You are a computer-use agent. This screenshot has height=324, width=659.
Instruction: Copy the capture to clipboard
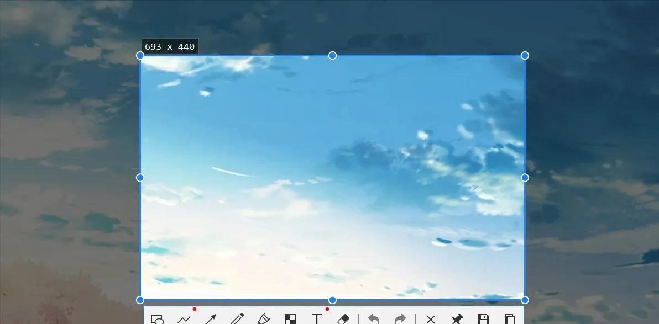pyautogui.click(x=510, y=318)
